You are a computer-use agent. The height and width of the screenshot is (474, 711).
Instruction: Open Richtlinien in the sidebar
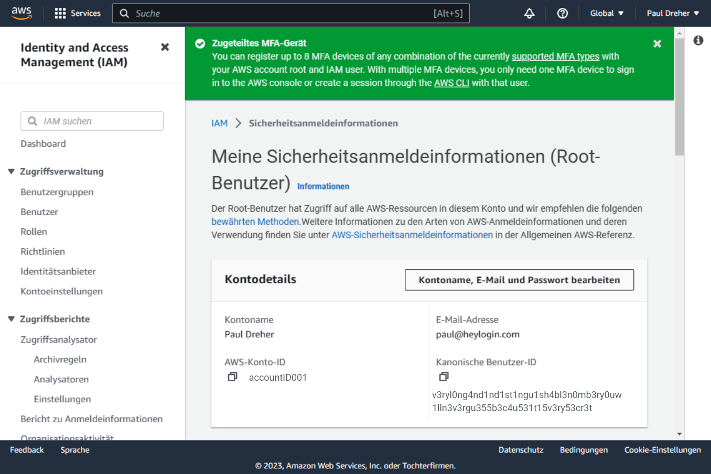(42, 252)
